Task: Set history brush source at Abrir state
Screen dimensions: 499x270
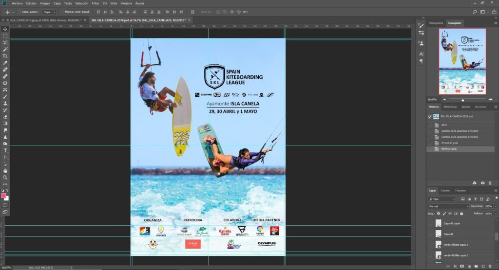Action: click(430, 125)
